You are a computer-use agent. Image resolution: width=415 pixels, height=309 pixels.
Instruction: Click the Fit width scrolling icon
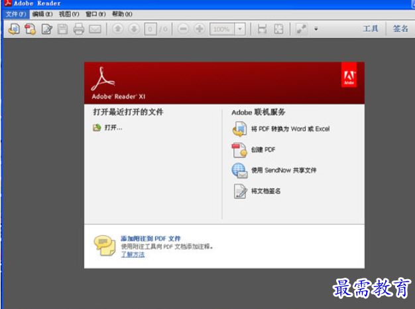click(262, 29)
